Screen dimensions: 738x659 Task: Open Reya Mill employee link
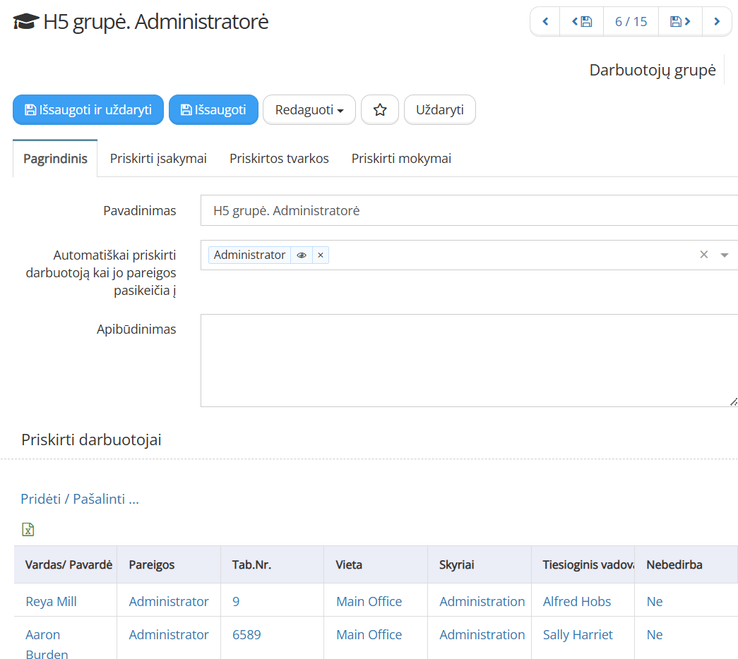click(51, 602)
